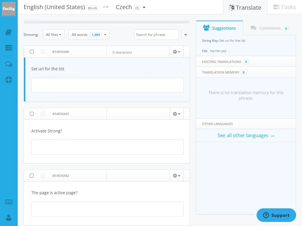302x226 pixels.
Task: Click phrase ID #54836481
Action: pos(61,114)
